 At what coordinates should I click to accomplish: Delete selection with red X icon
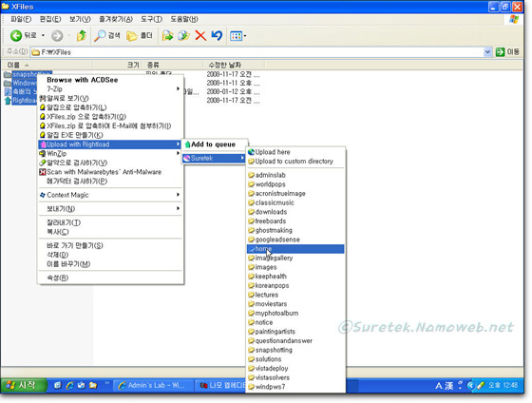tap(200, 35)
